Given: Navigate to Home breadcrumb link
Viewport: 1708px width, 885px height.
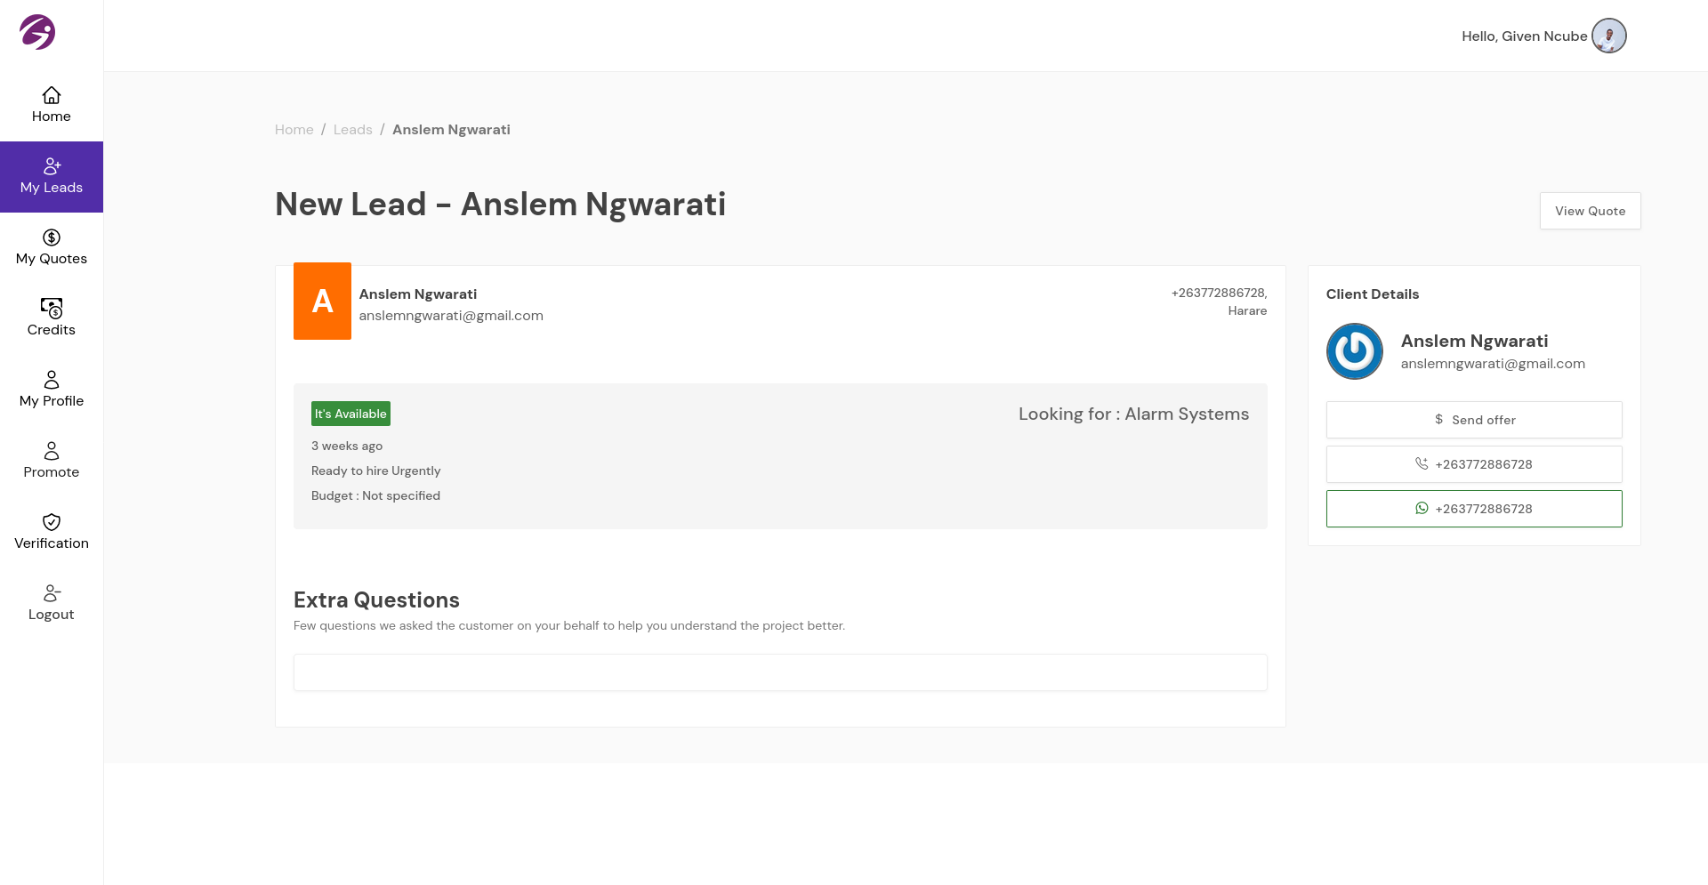Looking at the screenshot, I should 294,130.
